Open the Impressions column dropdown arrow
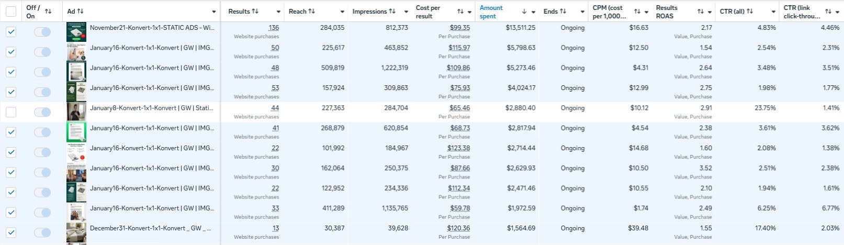This screenshot has height=245, width=844. (406, 12)
